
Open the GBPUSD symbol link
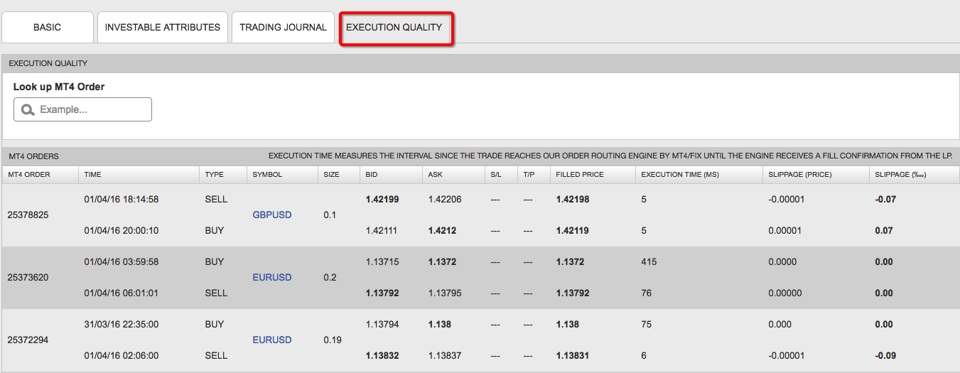coord(272,215)
